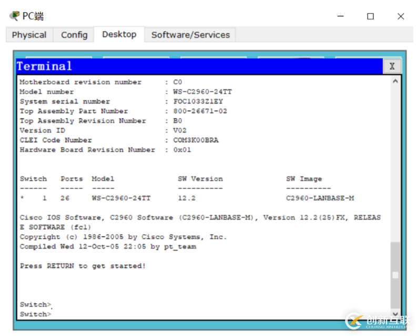
Task: Click the model value 'WS-C2960-24TT' in the Model number line
Action: 202,92
